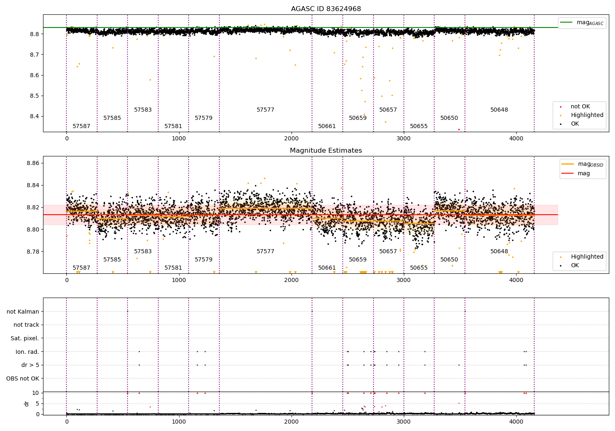The image size is (615, 431).
Task: Click y-axis tick 10 in bottom plot
Action: [x=36, y=393]
